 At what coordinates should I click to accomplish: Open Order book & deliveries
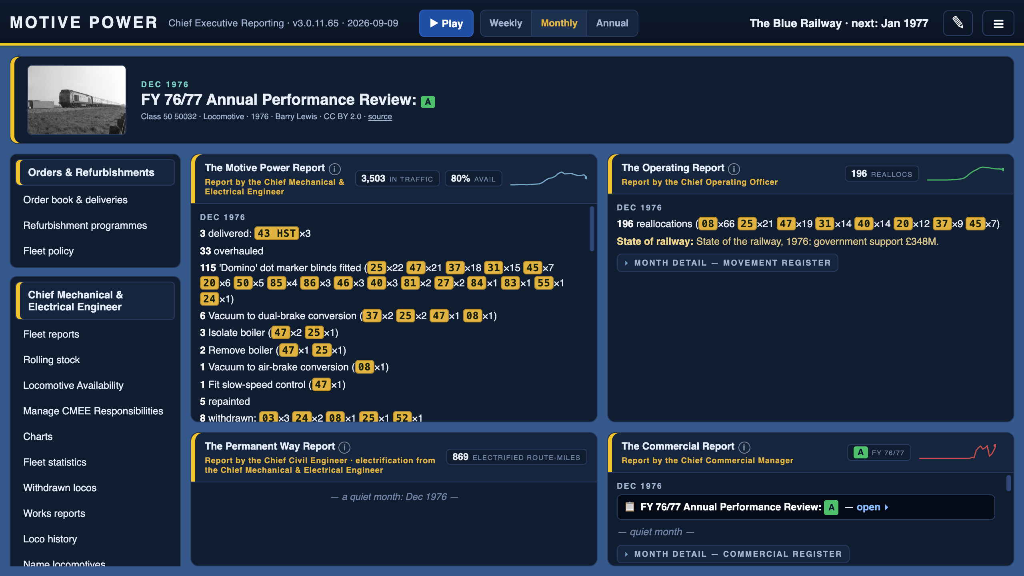[75, 200]
